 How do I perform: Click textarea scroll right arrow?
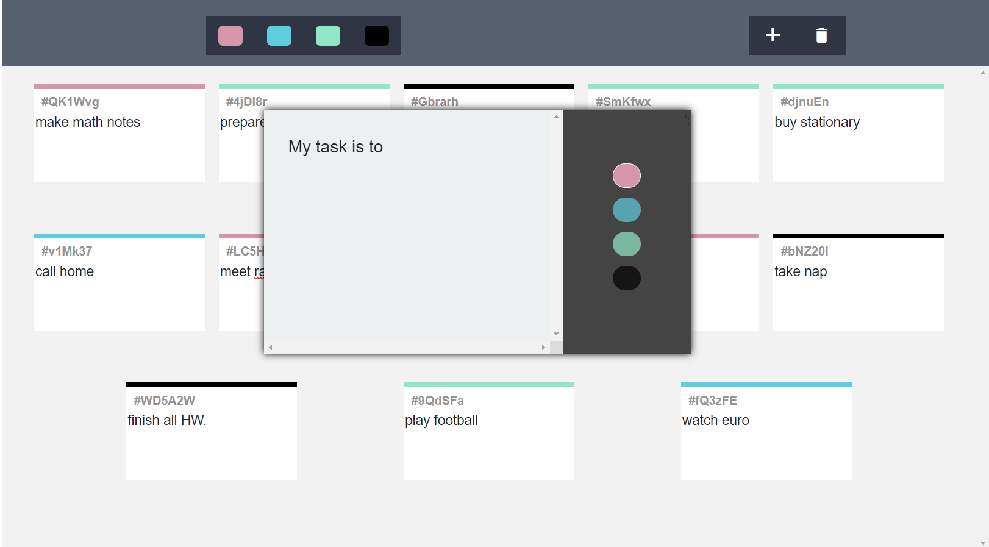[x=543, y=348]
